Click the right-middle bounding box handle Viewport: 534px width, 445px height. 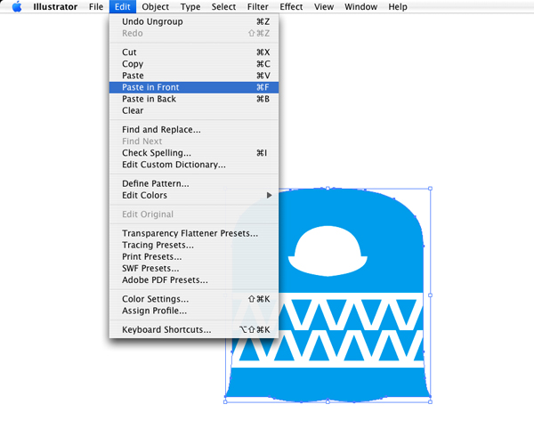430,295
